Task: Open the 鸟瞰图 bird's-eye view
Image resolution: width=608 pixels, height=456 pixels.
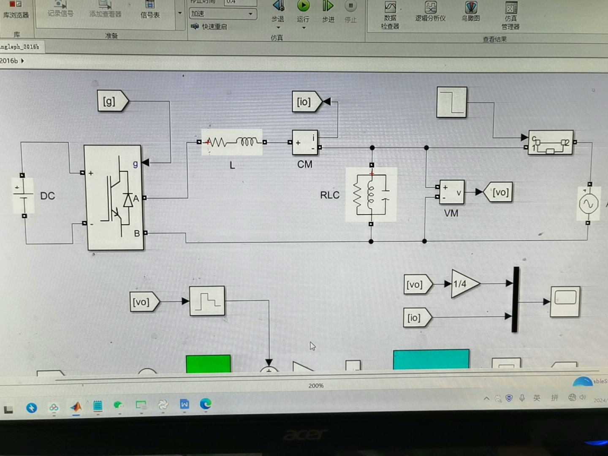Action: pos(470,11)
